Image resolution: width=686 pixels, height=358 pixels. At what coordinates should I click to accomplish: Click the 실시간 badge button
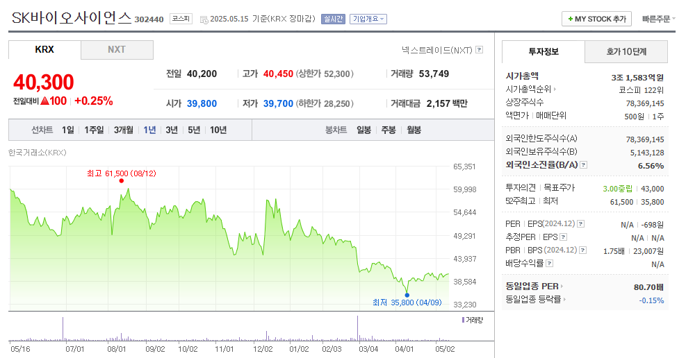coord(333,19)
